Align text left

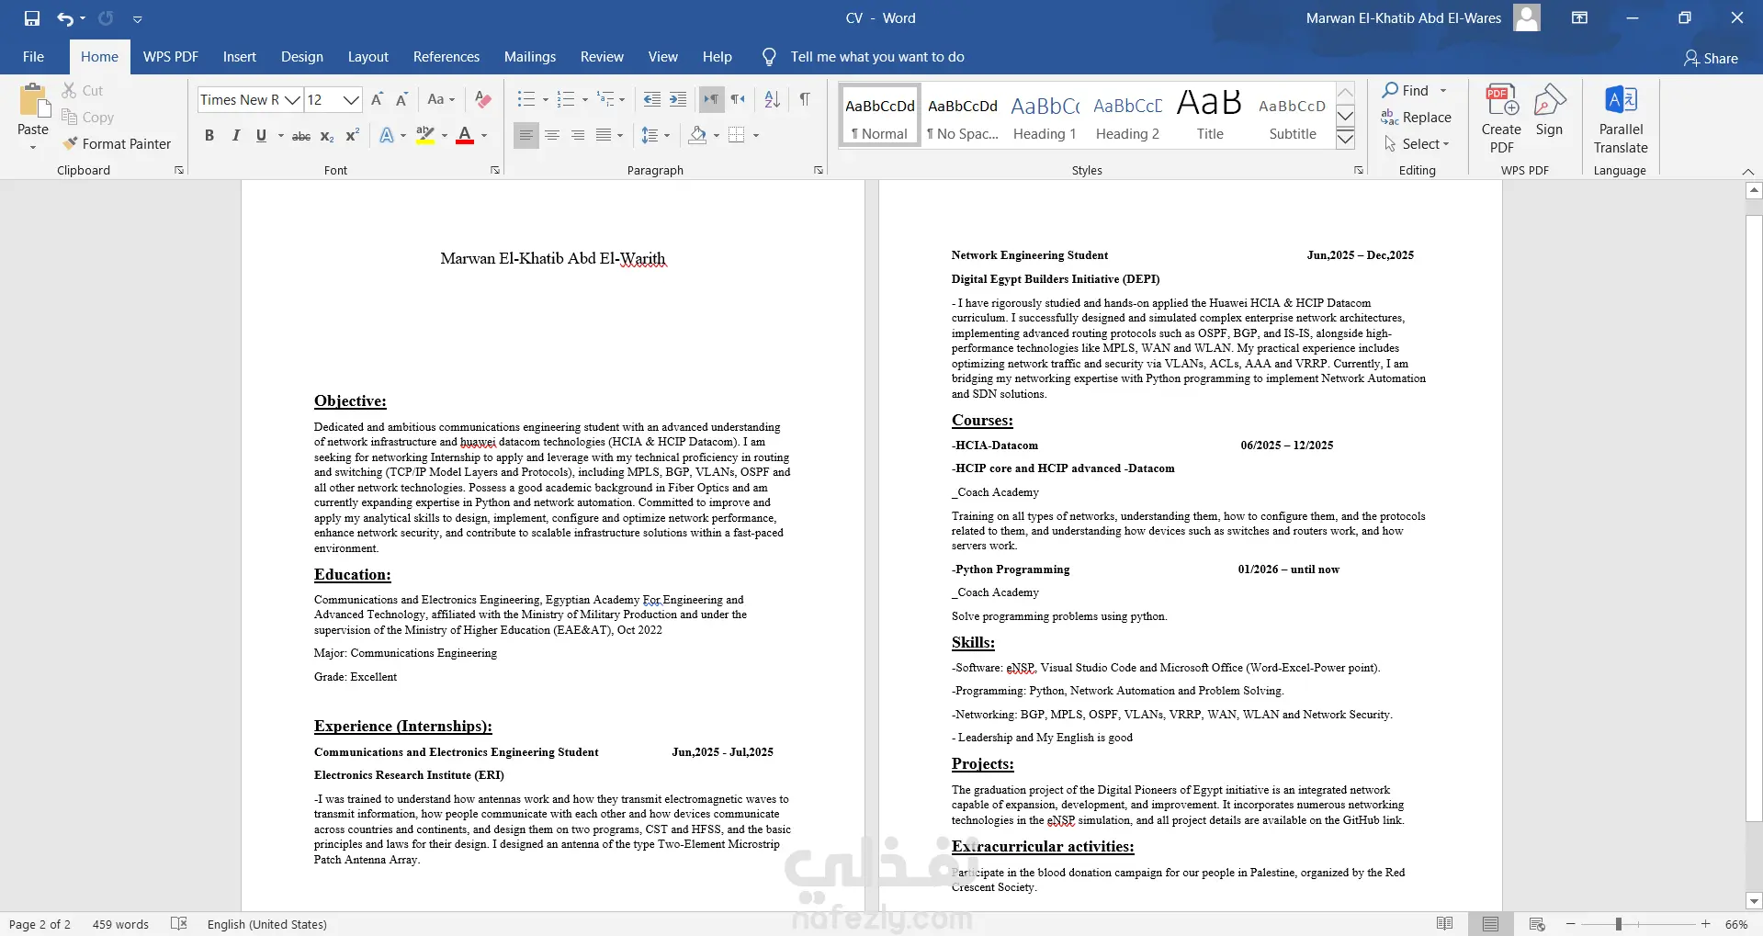point(526,136)
